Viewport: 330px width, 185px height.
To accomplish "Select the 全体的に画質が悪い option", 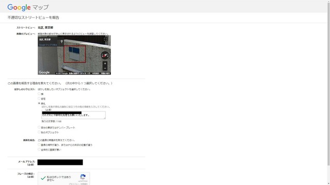I will click(39, 150).
